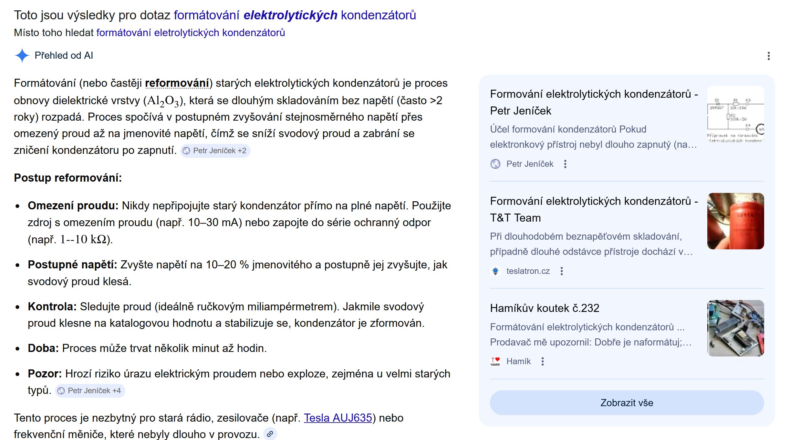Click the AI overview sparkle icon

click(22, 55)
